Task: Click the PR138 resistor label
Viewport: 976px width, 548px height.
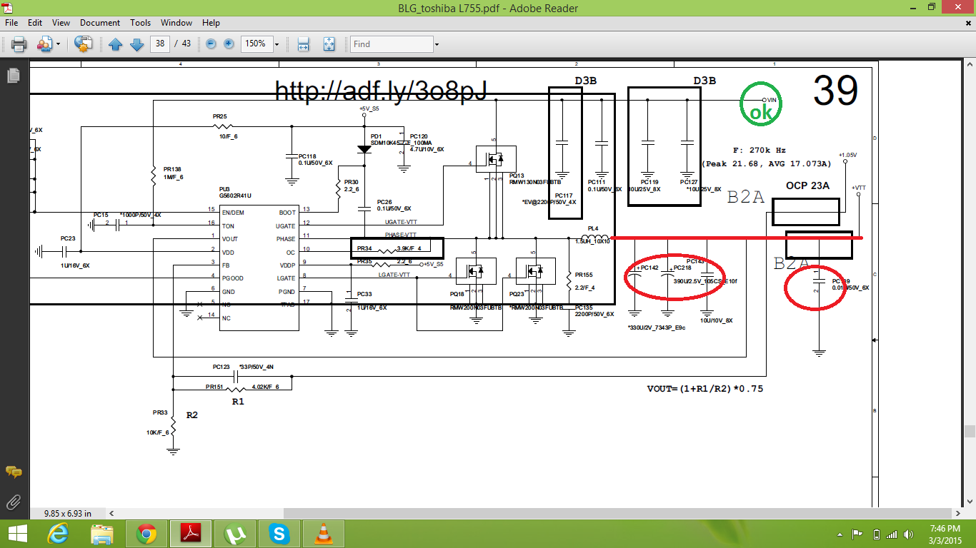Action: pyautogui.click(x=172, y=169)
